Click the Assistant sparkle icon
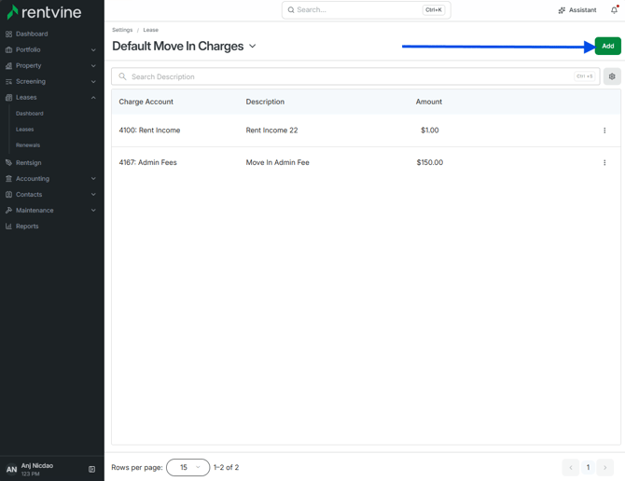This screenshot has width=625, height=481. tap(562, 10)
